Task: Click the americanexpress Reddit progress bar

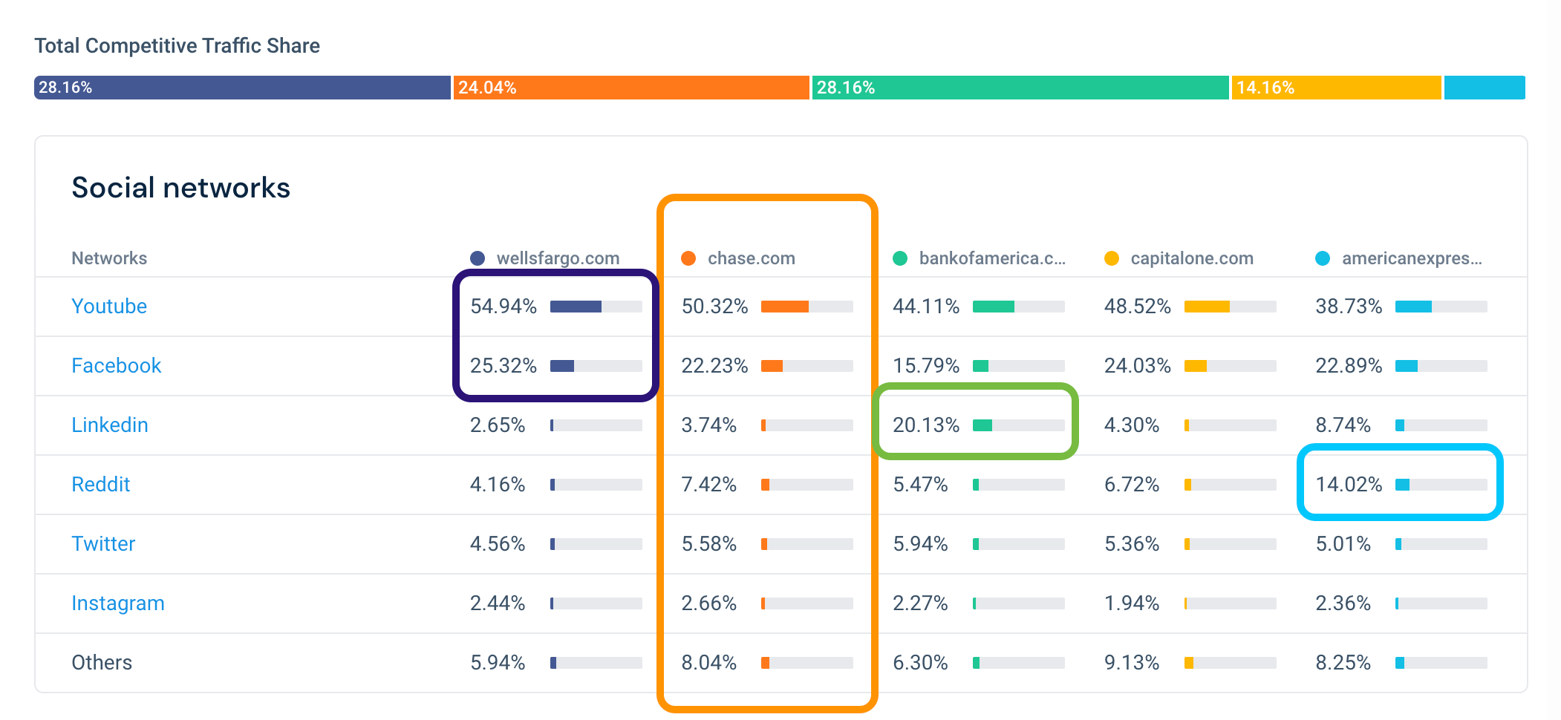Action: [1441, 485]
